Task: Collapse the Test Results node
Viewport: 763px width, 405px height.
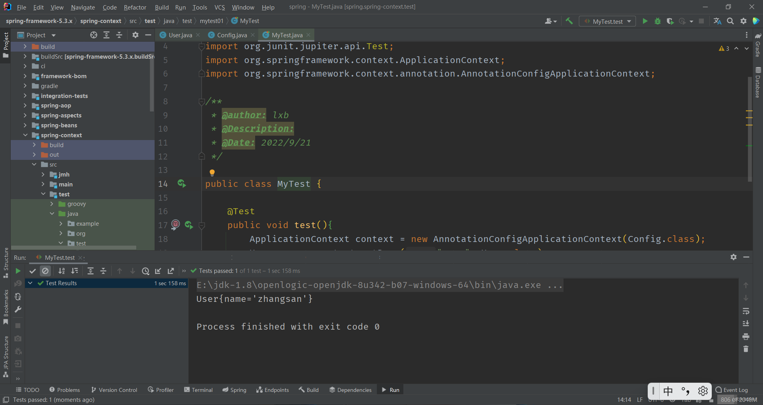Action: [x=30, y=283]
